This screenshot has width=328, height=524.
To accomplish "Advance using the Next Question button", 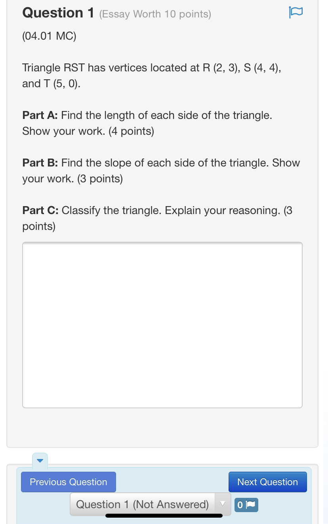I will click(x=267, y=482).
